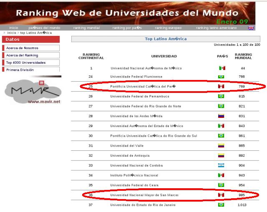
Task: Click Argentina flag beside Universidad Nacional de Cordoba
Action: [x=221, y=165]
